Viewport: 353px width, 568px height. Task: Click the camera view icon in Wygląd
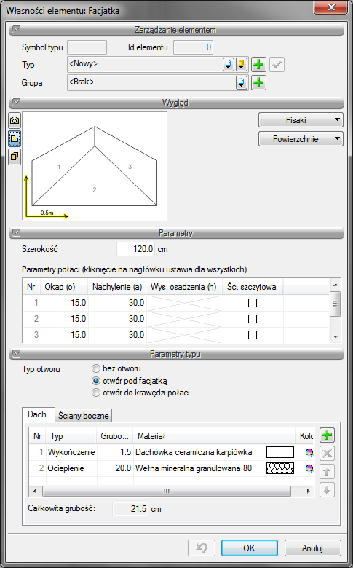[15, 120]
